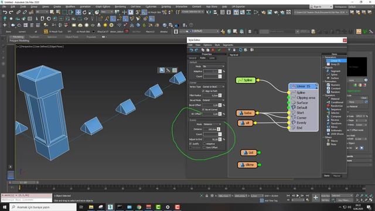375x211 pixels.
Task: Click the Mirror tool icon
Action: 209,12
